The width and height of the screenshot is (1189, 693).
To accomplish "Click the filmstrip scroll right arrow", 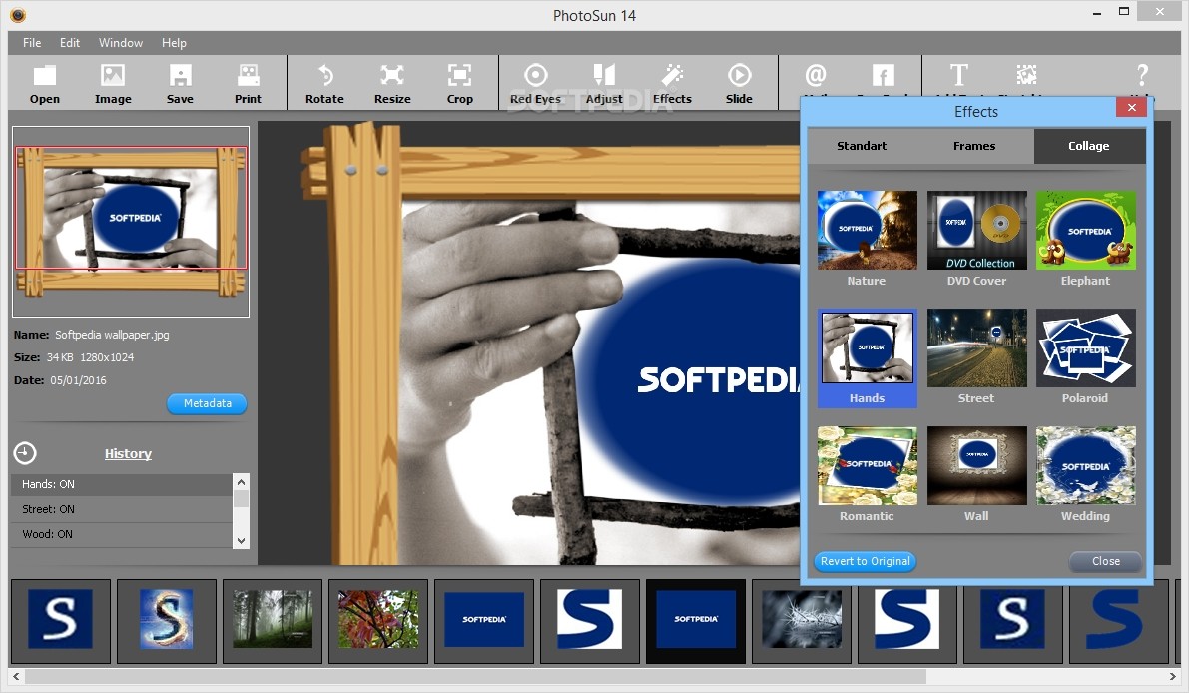I will tap(1173, 676).
